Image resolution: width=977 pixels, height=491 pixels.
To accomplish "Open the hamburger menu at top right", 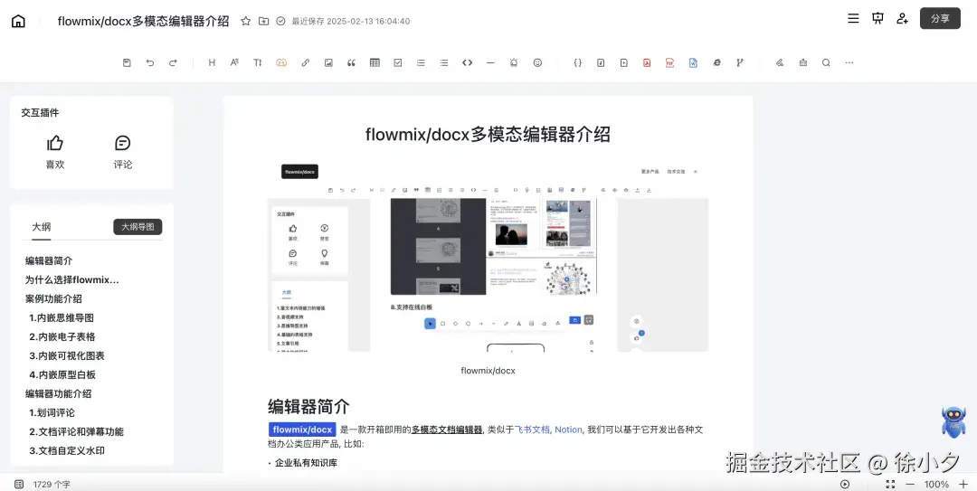I will tap(854, 19).
